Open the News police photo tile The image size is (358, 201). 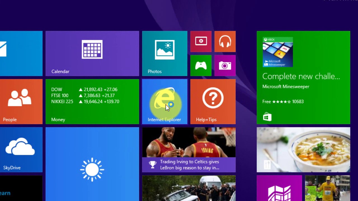click(x=189, y=188)
